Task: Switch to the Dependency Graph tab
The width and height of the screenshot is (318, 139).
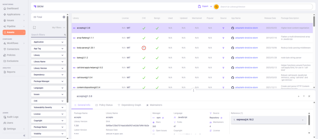Action: point(129,105)
